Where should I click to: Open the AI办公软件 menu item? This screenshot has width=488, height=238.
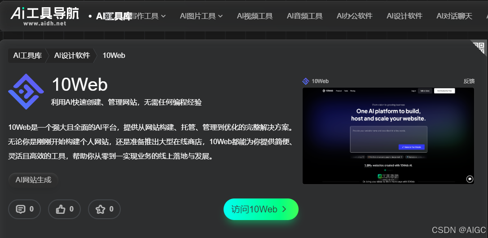coord(355,16)
